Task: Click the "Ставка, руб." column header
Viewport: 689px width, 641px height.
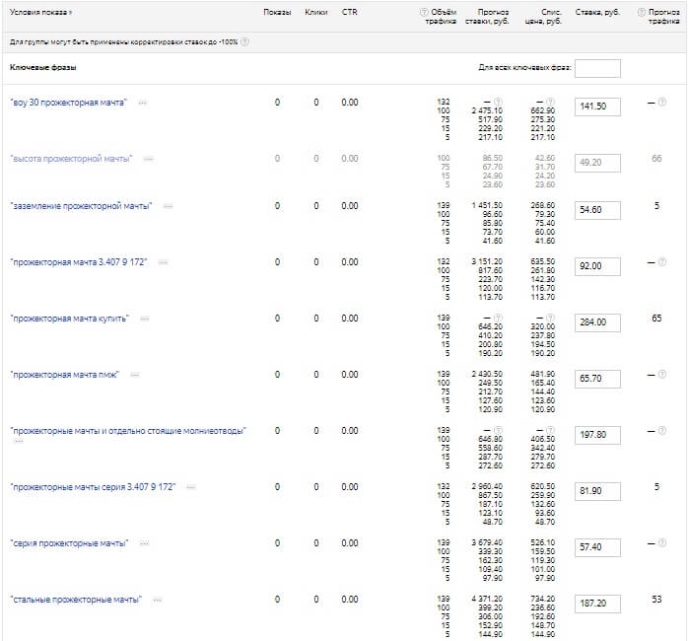Action: point(597,12)
